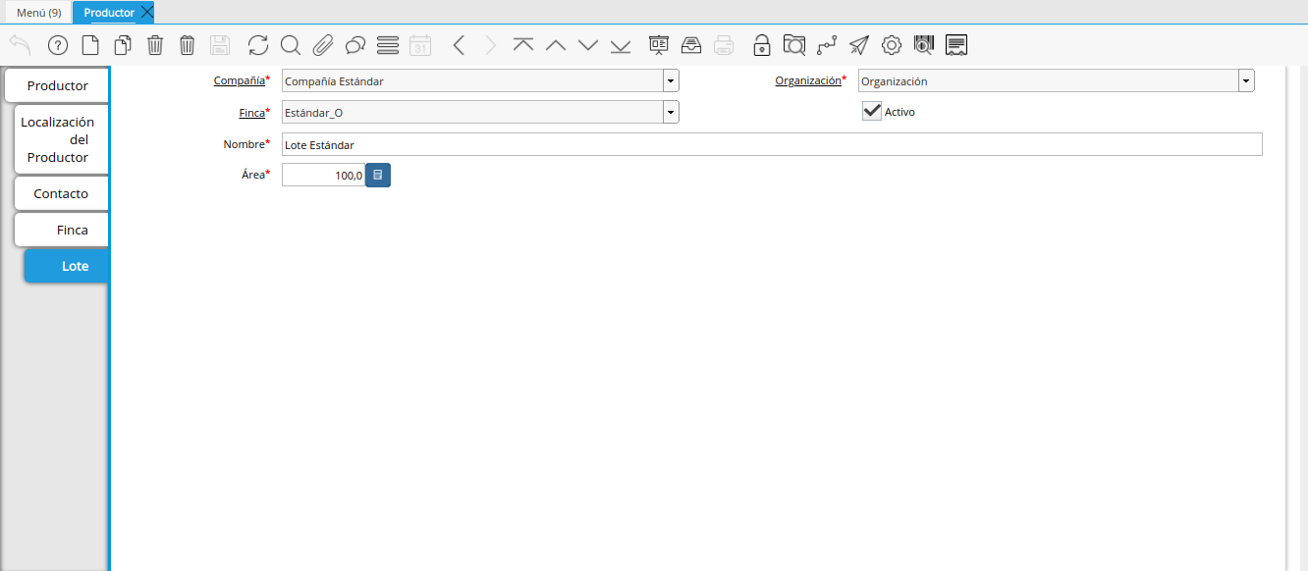Expand the Organización dropdown
1308x571 pixels.
1245,81
